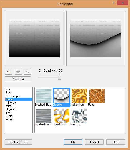This screenshot has height=150, width=130.
Task: Choose the Minerals category
Action: coord(11,103)
